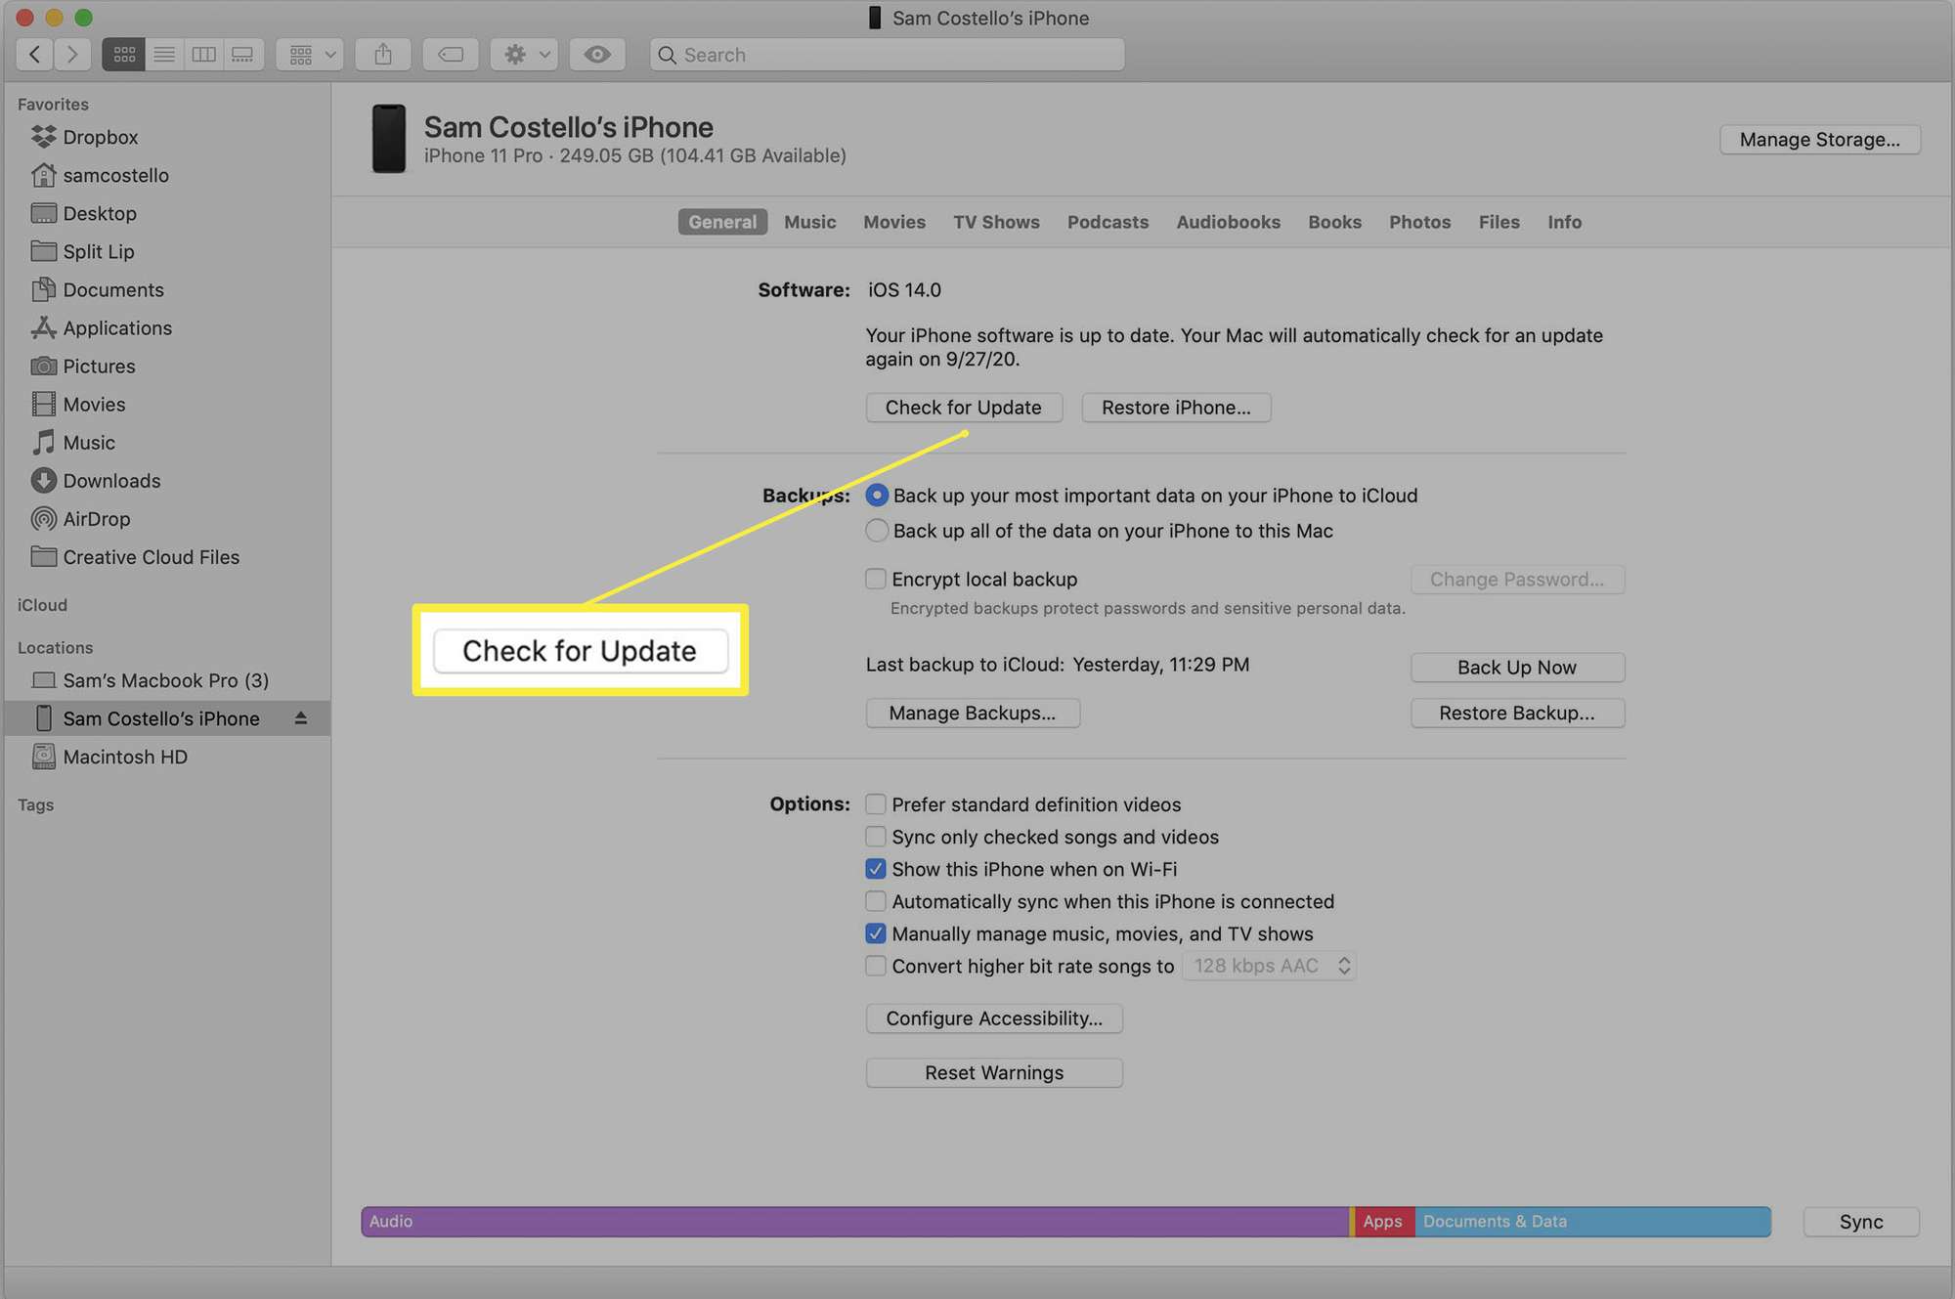
Task: Switch to the Music tab
Action: click(x=809, y=222)
